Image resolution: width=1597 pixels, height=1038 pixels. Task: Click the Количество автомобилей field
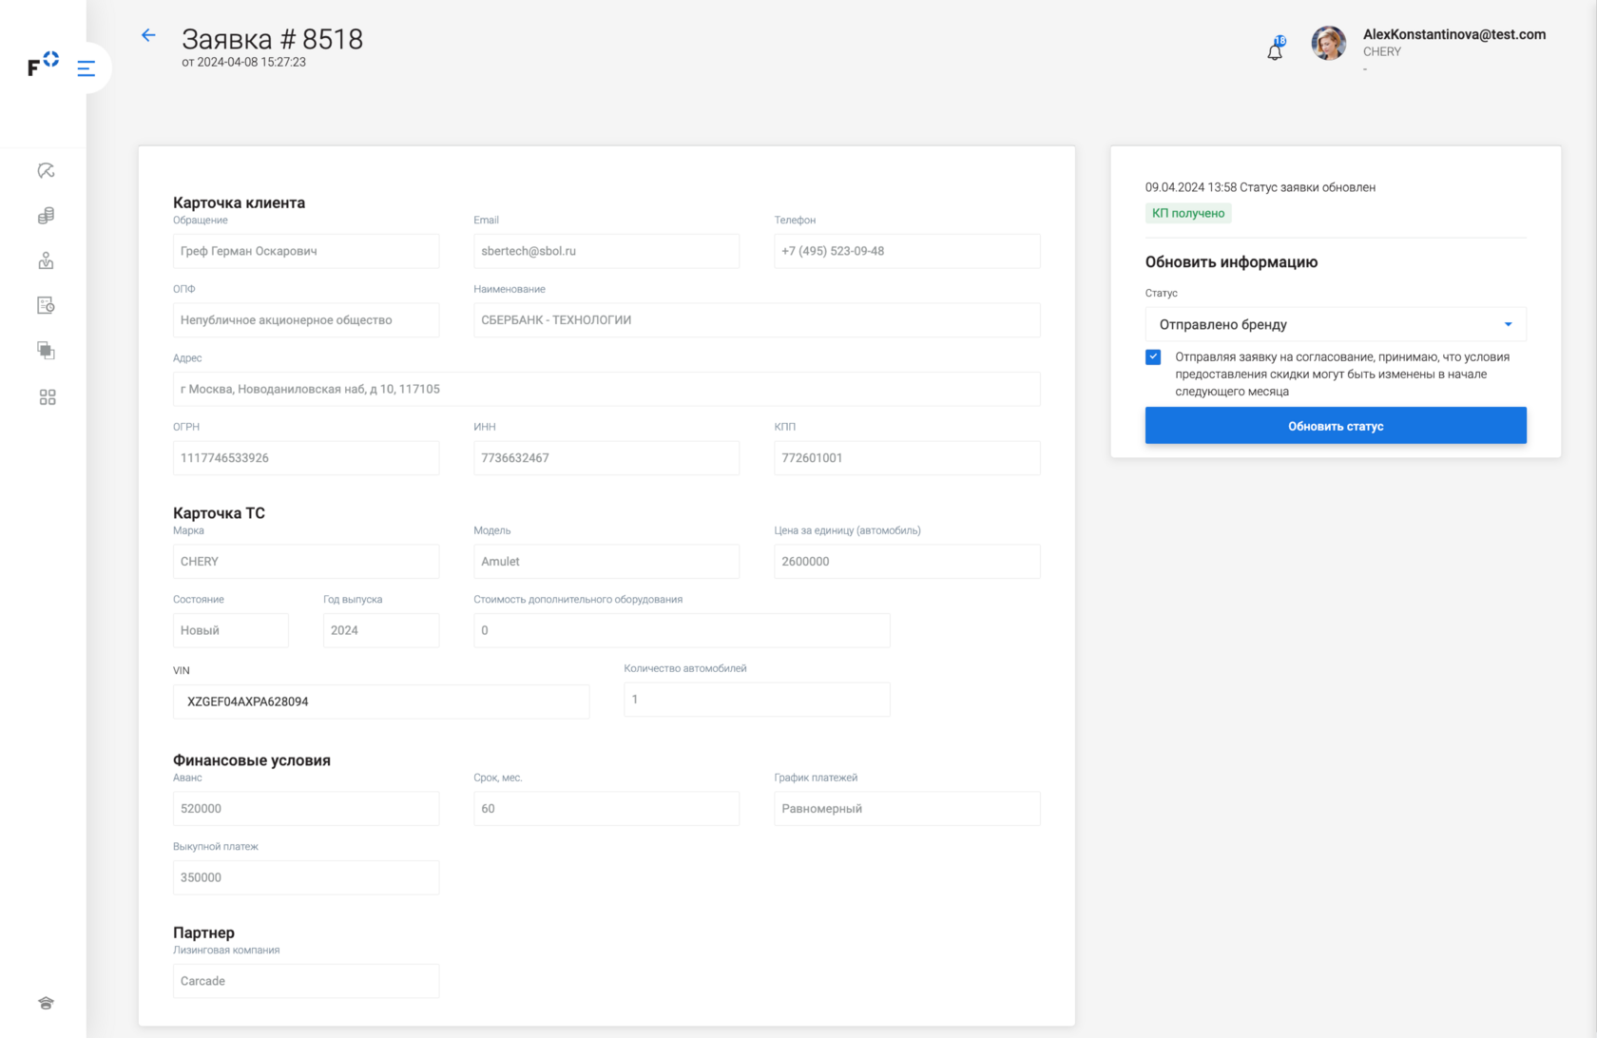[x=756, y=700]
